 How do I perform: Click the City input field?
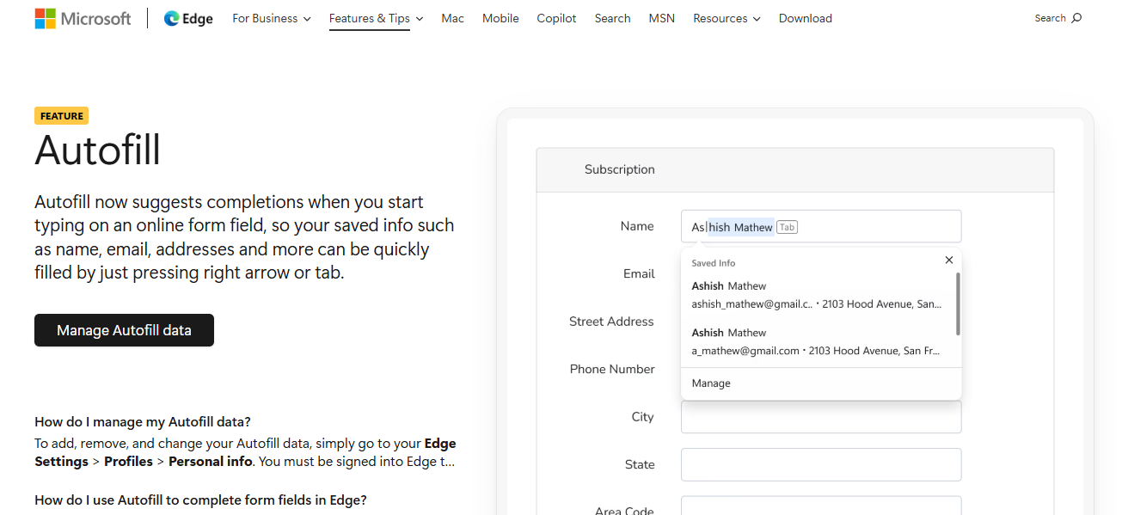[x=821, y=417]
